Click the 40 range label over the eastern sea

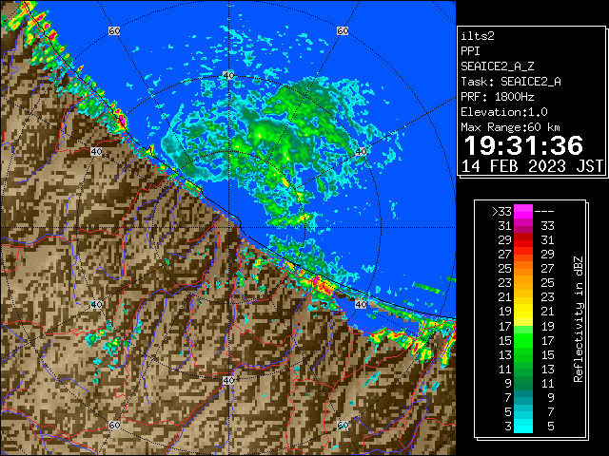pos(362,152)
